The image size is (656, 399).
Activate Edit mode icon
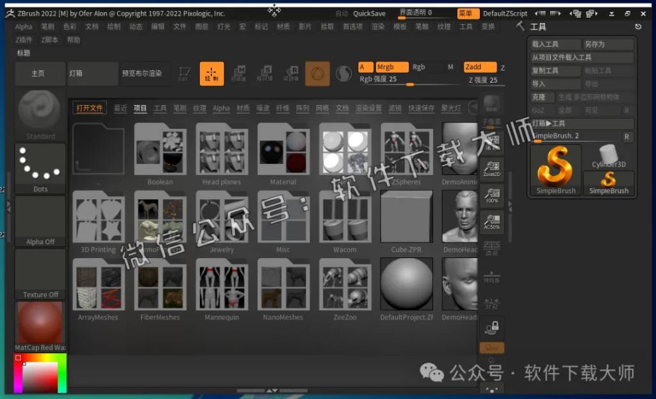pyautogui.click(x=184, y=72)
